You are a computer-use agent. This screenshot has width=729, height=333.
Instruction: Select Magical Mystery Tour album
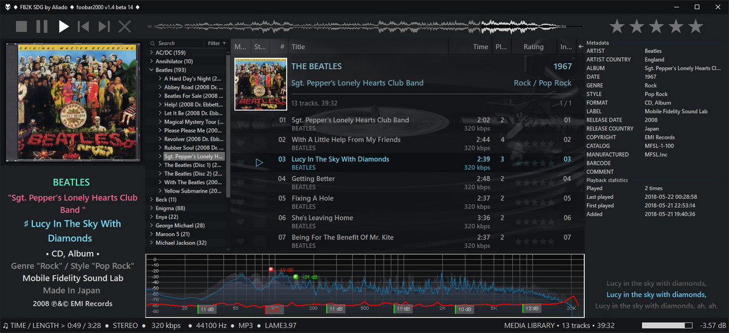pyautogui.click(x=193, y=122)
